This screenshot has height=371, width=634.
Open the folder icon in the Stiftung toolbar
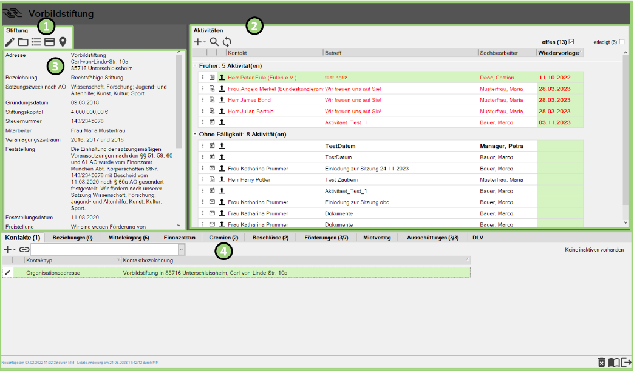24,42
